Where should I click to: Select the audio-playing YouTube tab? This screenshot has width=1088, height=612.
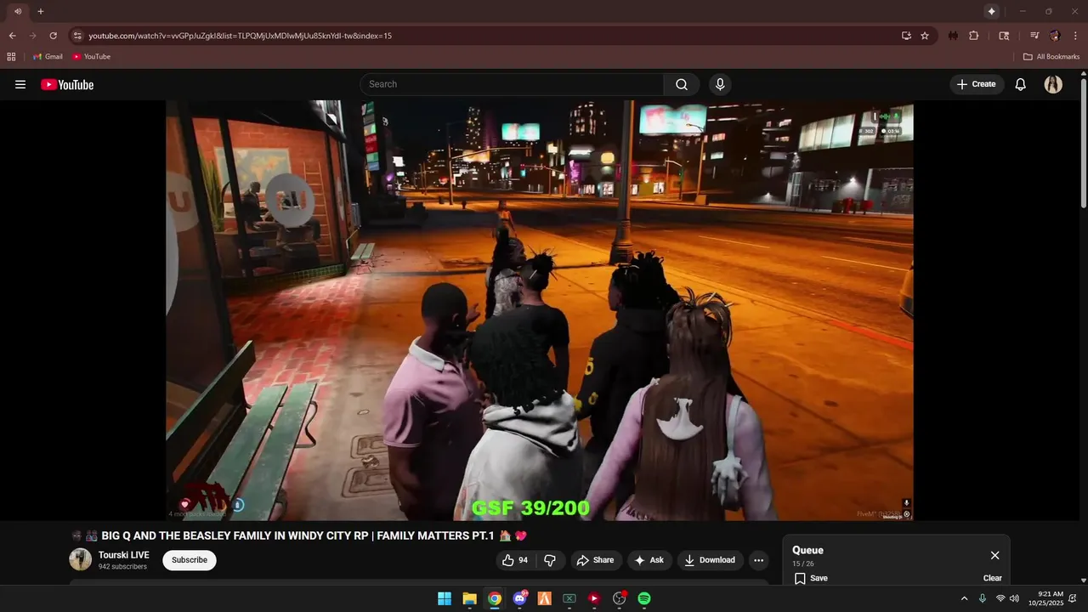click(x=17, y=11)
